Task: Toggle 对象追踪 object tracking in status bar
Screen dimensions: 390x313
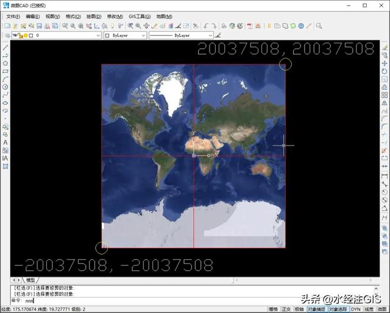Action: (338, 309)
